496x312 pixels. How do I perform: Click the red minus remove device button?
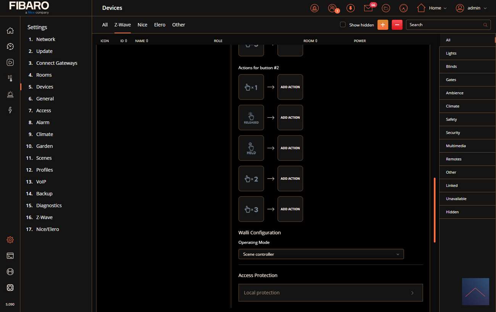397,25
